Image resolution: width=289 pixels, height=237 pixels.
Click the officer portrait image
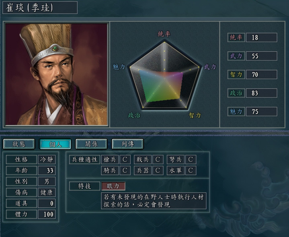(x=56, y=74)
